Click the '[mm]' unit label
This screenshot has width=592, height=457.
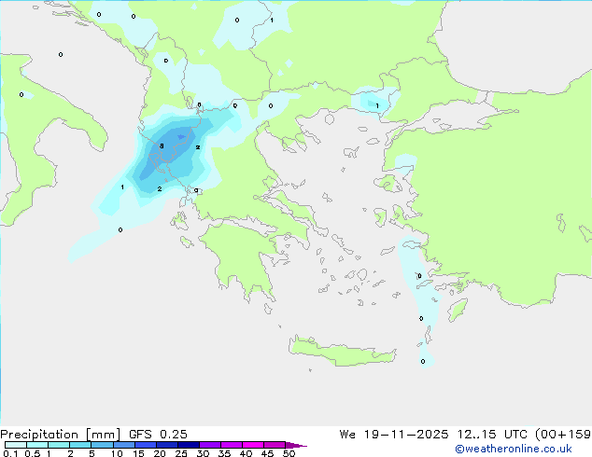[x=104, y=435]
